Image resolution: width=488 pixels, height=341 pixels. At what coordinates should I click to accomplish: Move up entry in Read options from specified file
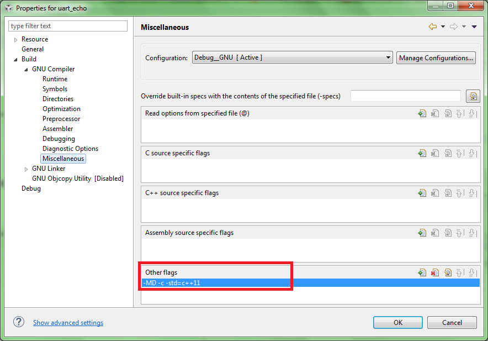coord(460,113)
